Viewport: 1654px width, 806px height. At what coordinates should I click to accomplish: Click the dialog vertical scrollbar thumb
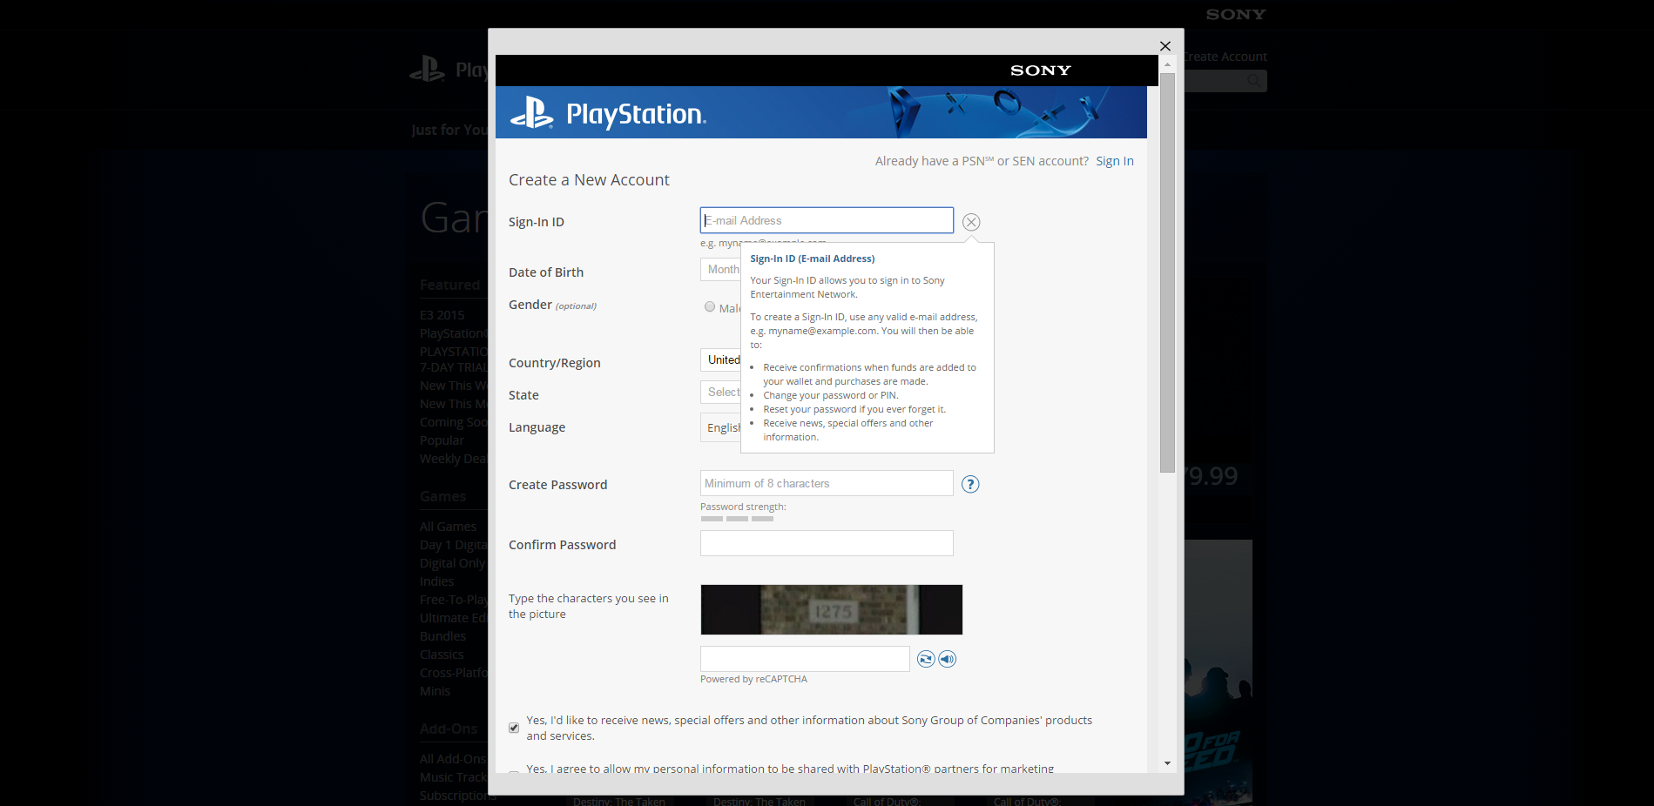pos(1167,272)
